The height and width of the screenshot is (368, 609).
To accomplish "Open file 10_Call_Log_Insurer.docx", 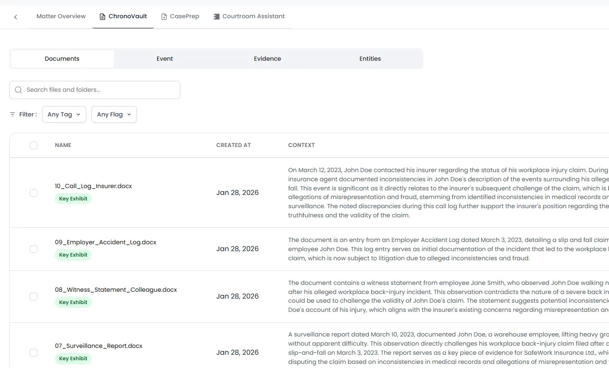I will coord(94,186).
